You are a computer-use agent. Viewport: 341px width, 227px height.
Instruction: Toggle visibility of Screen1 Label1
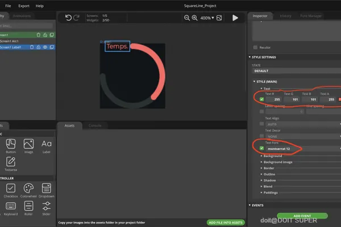click(45, 47)
